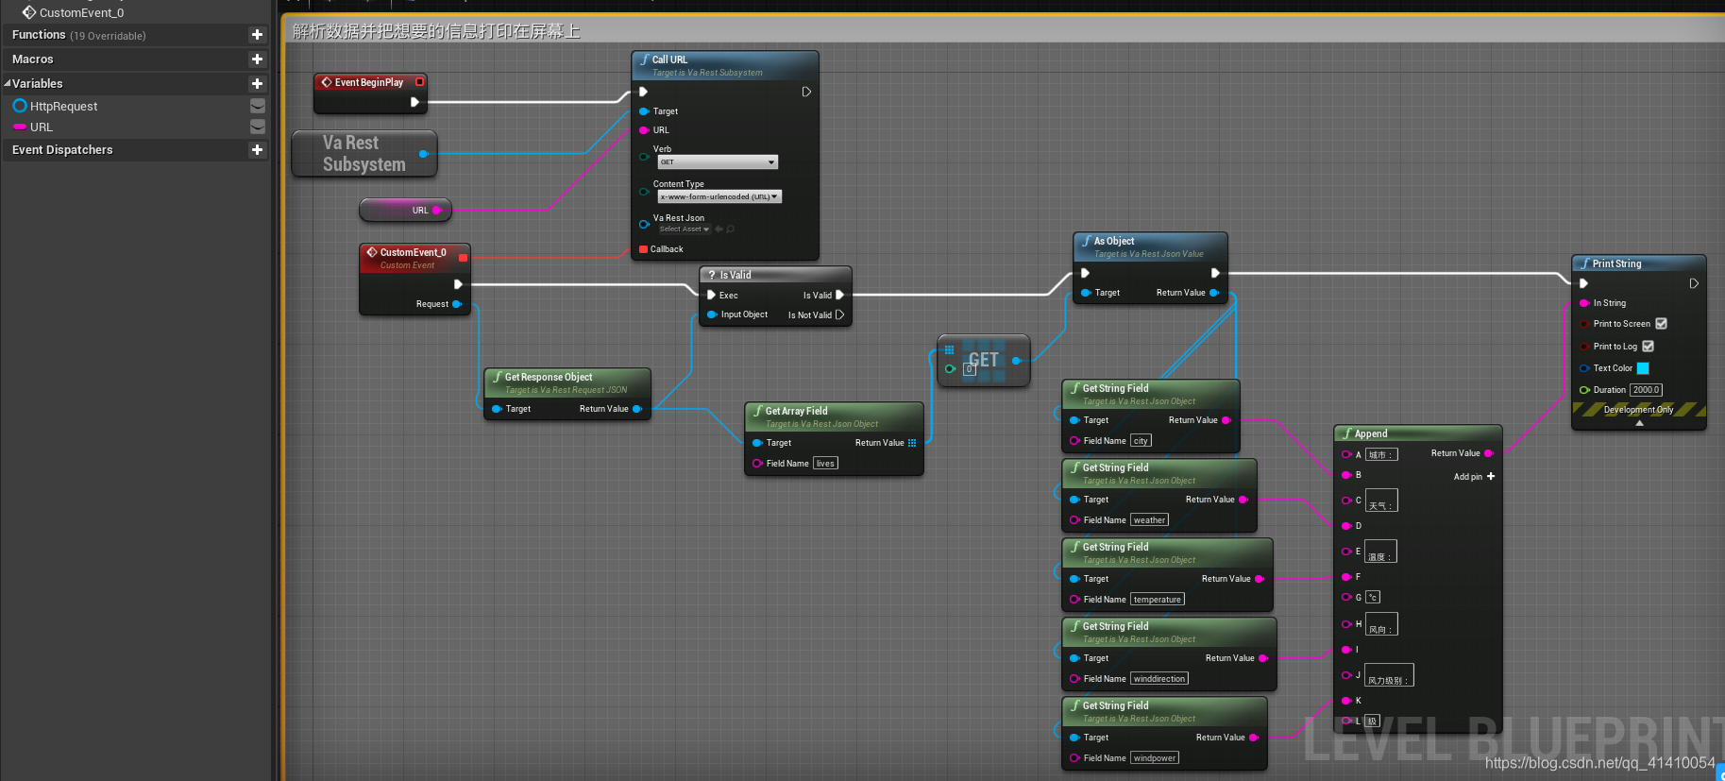Image resolution: width=1725 pixels, height=781 pixels.
Task: Select the Print String node title
Action: pyautogui.click(x=1616, y=264)
